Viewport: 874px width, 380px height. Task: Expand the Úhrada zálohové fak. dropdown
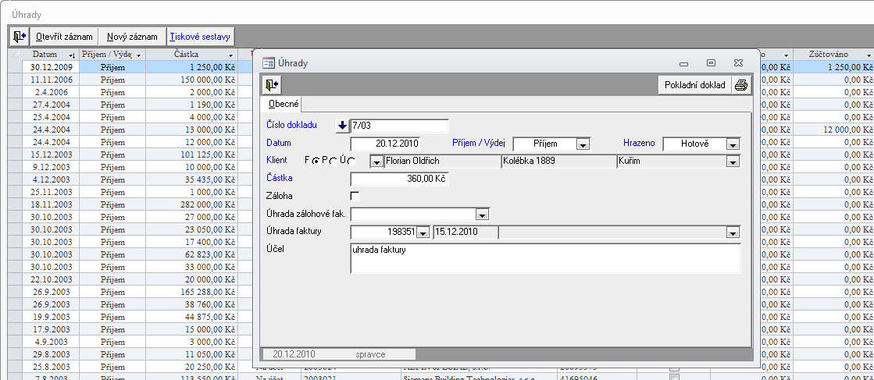click(482, 215)
